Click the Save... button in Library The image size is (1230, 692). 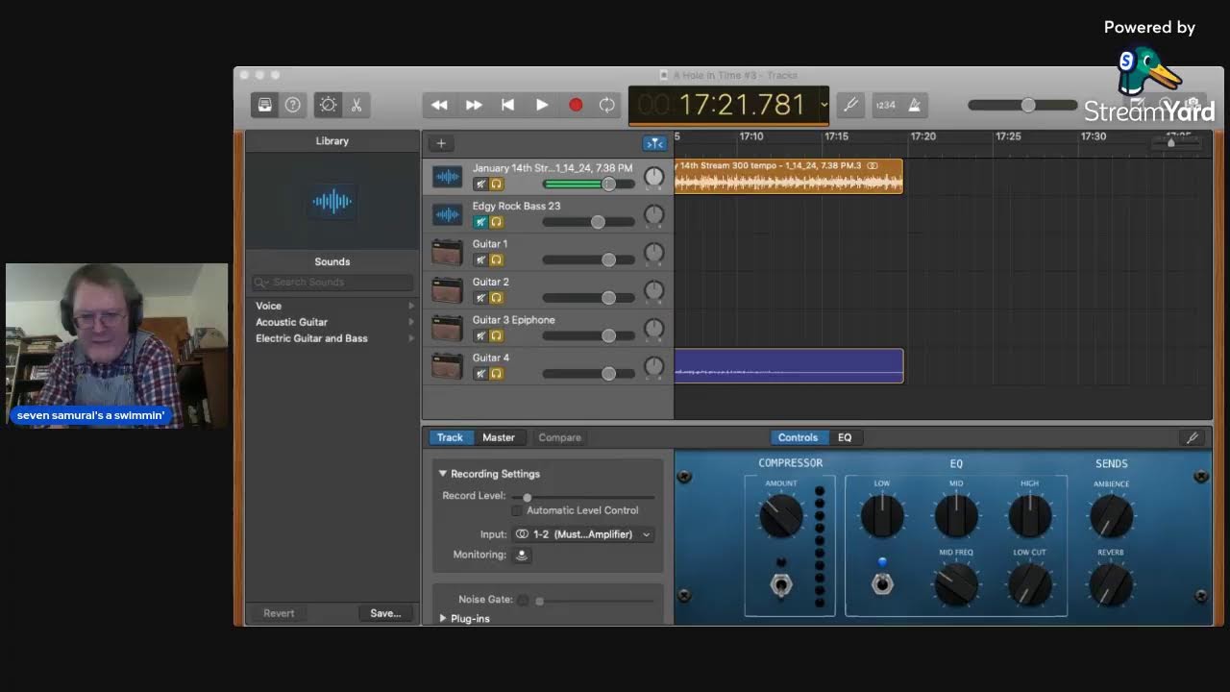[x=385, y=613]
